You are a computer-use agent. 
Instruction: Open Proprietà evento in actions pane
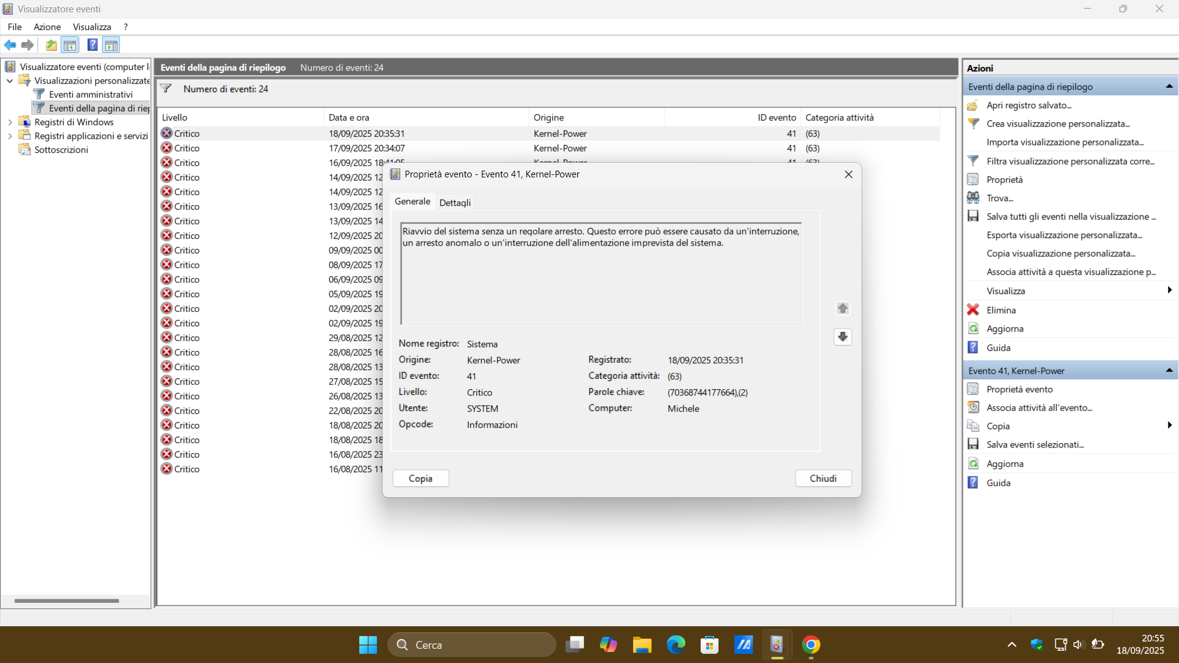pyautogui.click(x=1019, y=389)
